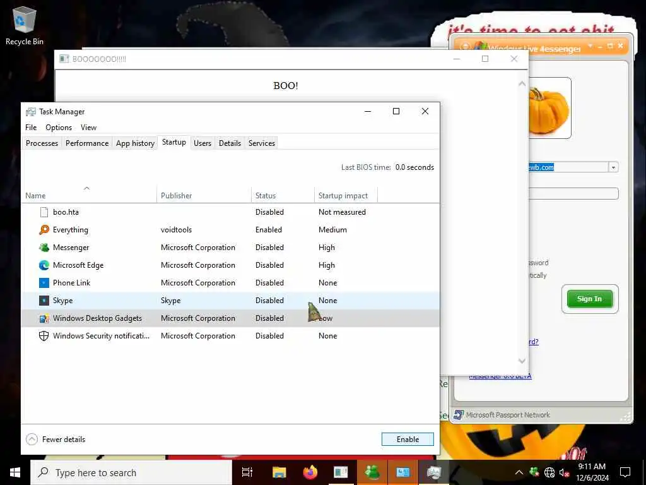Switch to the Users tab
Screen dimensions: 646x485
[203, 143]
